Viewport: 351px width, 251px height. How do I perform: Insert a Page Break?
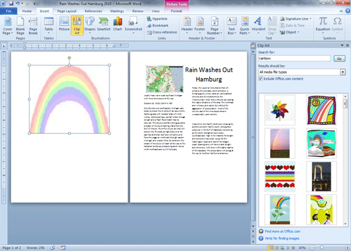pos(33,26)
